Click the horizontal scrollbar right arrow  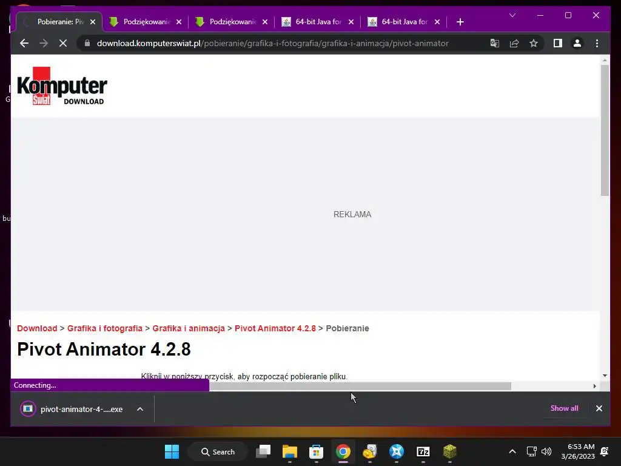tap(594, 386)
